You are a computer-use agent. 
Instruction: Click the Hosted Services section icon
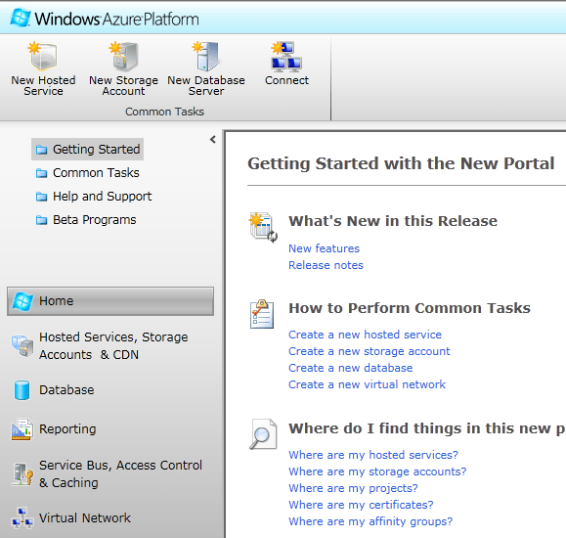[22, 345]
